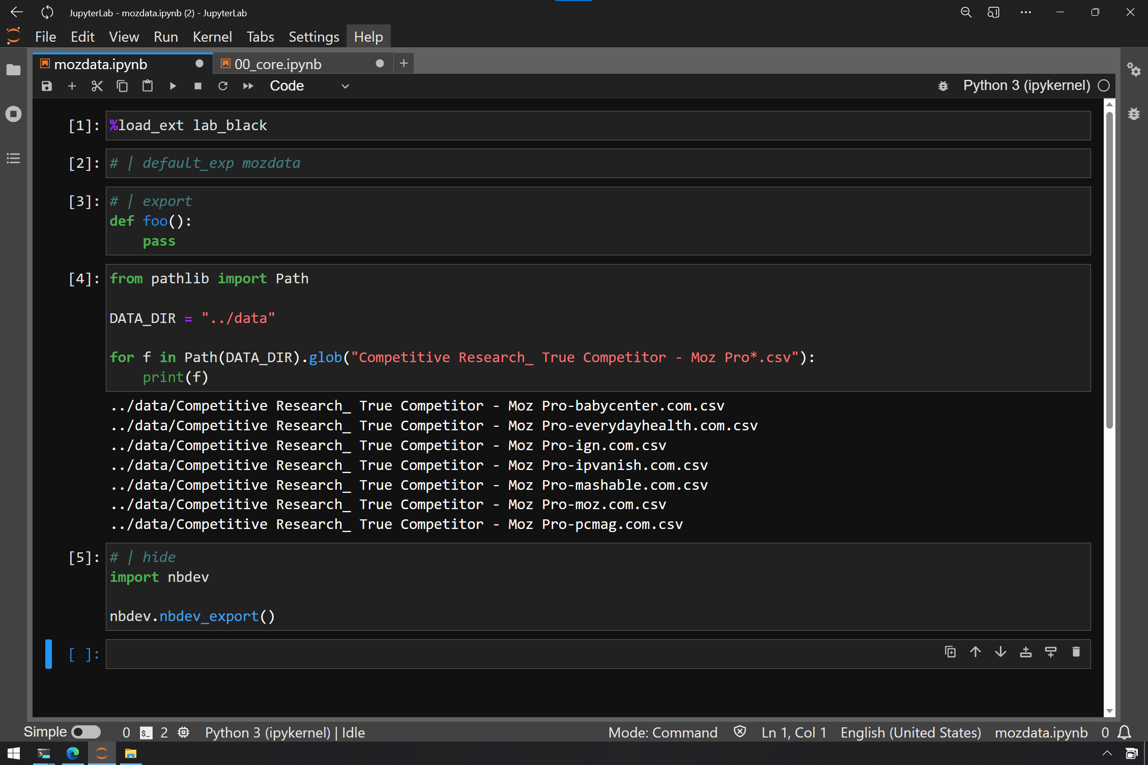Screen dimensions: 1148x765
Task: Restart kernel and run all cells icon
Action: click(x=248, y=86)
